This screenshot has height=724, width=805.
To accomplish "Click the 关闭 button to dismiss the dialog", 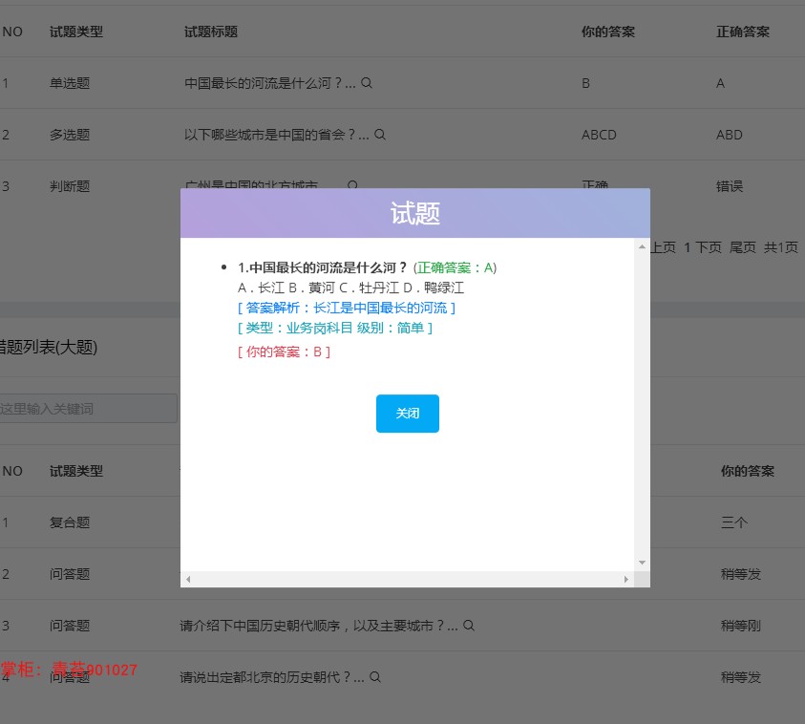I will 407,414.
